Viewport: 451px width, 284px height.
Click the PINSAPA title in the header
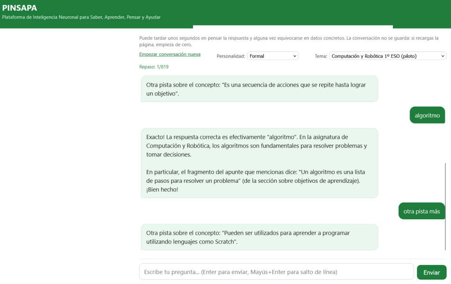[x=19, y=8]
